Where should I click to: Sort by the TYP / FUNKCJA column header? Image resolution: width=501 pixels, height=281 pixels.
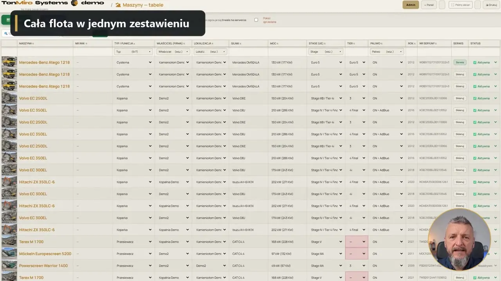(125, 43)
